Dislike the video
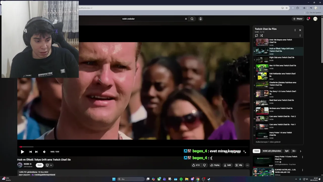Image resolution: width=323 pixels, height=182 pixels. 204,165
